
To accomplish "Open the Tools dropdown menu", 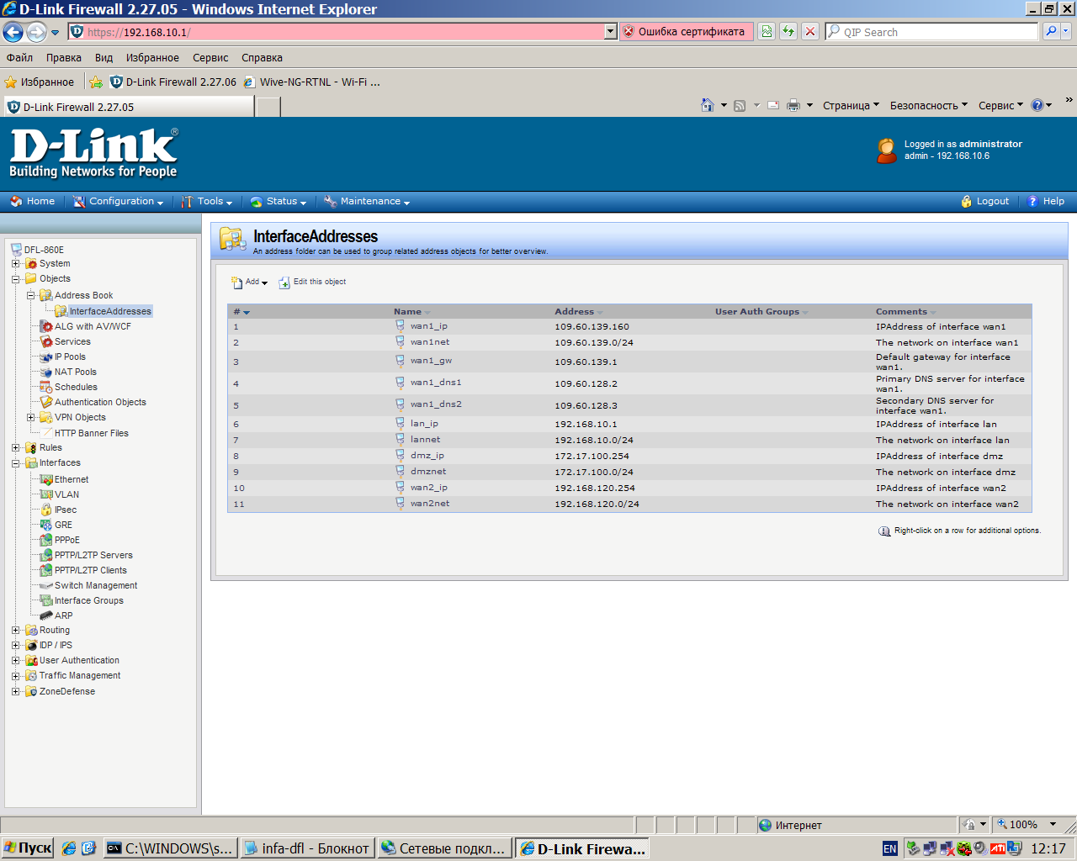I will point(207,202).
